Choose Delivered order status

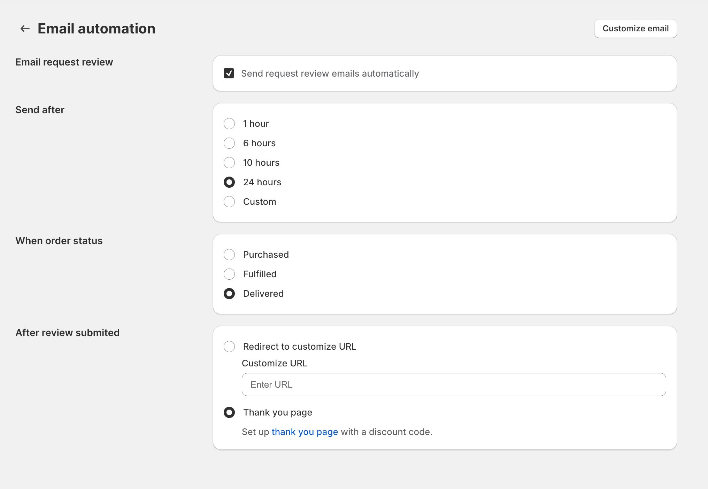(x=229, y=294)
